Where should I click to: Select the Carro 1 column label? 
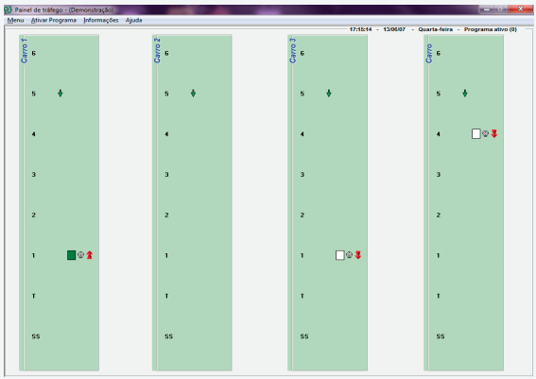click(x=24, y=51)
